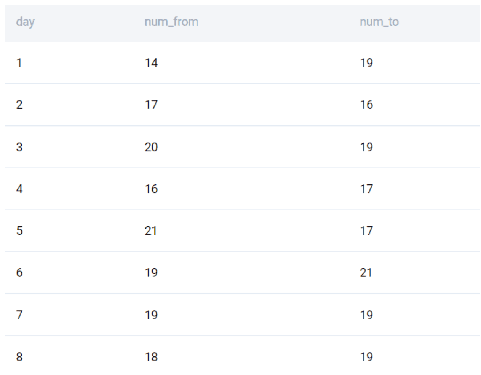Screen dimensions: 481x375
Task: Select num_from value 17 in day 2 row
Action: coord(151,105)
